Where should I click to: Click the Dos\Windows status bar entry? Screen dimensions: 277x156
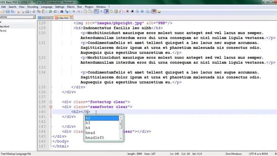pyautogui.click(x=234, y=154)
